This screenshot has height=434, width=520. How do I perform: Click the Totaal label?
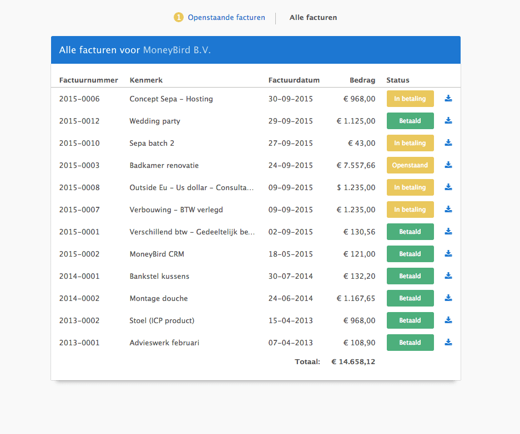[307, 362]
